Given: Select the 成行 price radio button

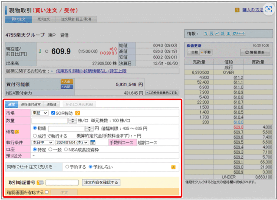Looking at the screenshot, I should click(x=35, y=136).
